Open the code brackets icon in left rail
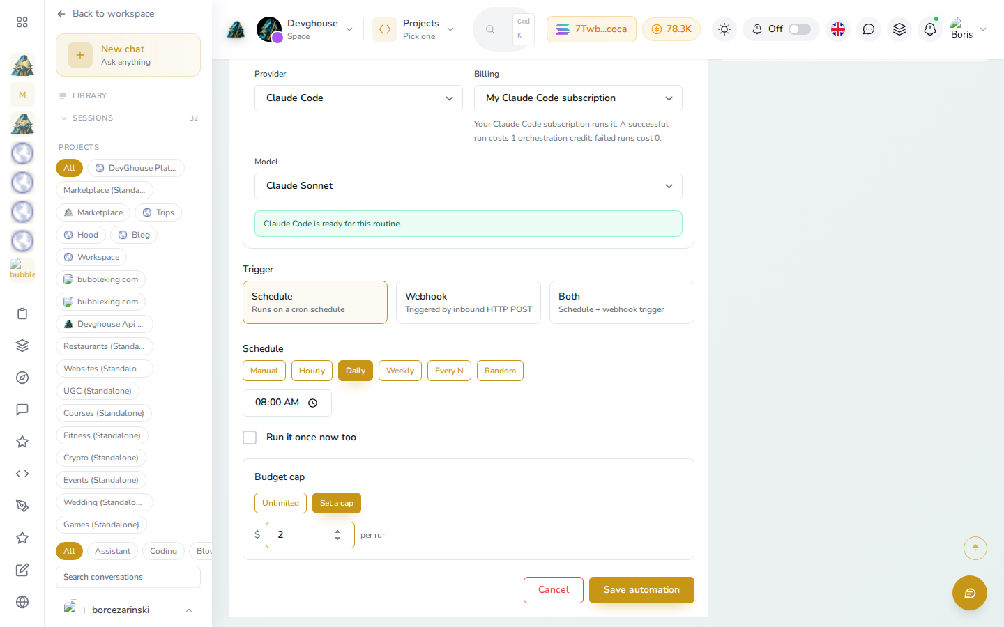Screen dimensions: 1004x627 pos(22,474)
